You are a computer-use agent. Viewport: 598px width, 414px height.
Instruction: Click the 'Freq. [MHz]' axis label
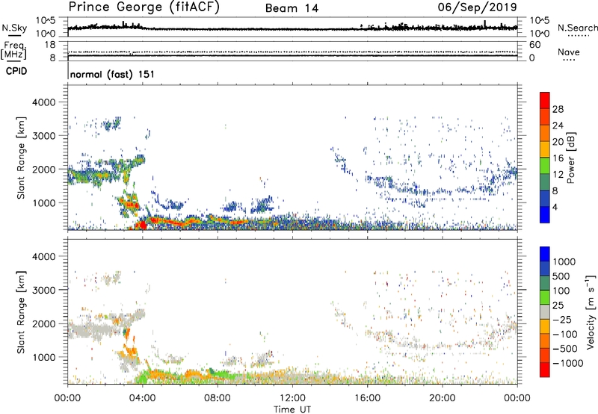tap(13, 50)
